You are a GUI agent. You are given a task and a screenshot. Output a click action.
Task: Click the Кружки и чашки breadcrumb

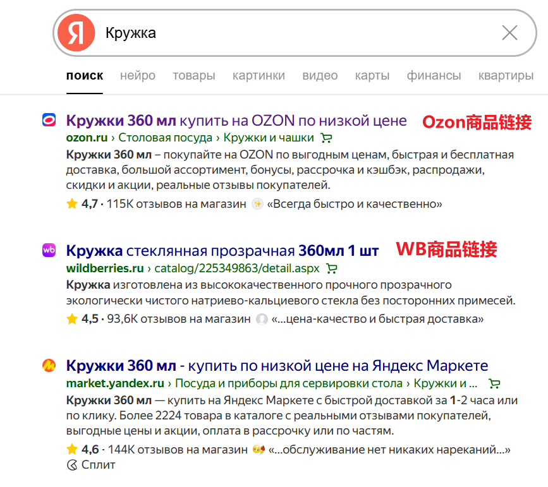269,138
